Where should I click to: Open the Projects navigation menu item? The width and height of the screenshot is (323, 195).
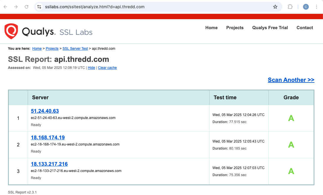click(235, 28)
